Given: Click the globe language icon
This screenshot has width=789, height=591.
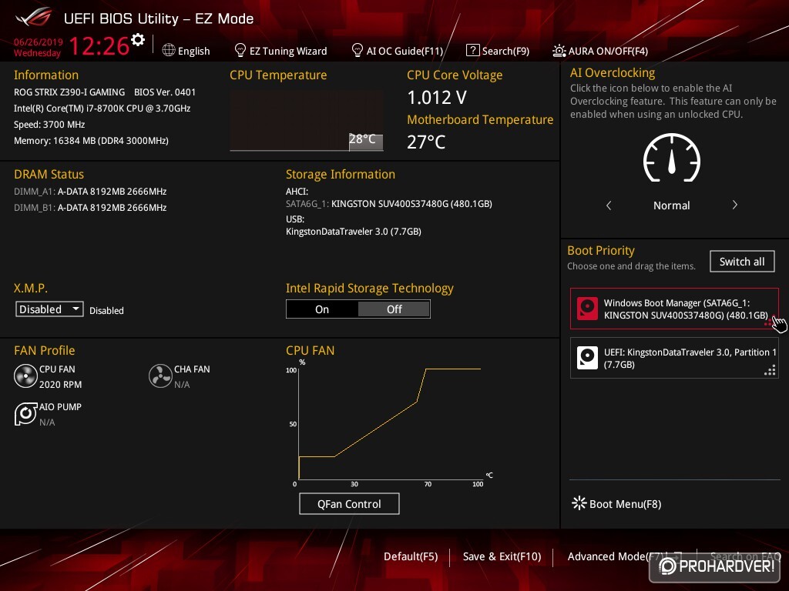Looking at the screenshot, I should tap(169, 50).
